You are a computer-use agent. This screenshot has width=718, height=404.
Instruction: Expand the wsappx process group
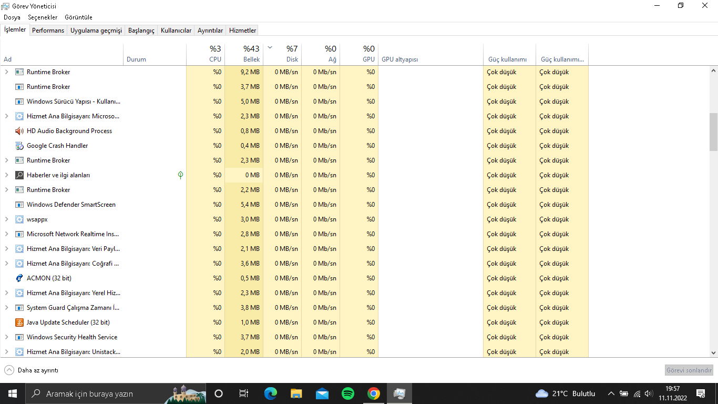tap(7, 219)
